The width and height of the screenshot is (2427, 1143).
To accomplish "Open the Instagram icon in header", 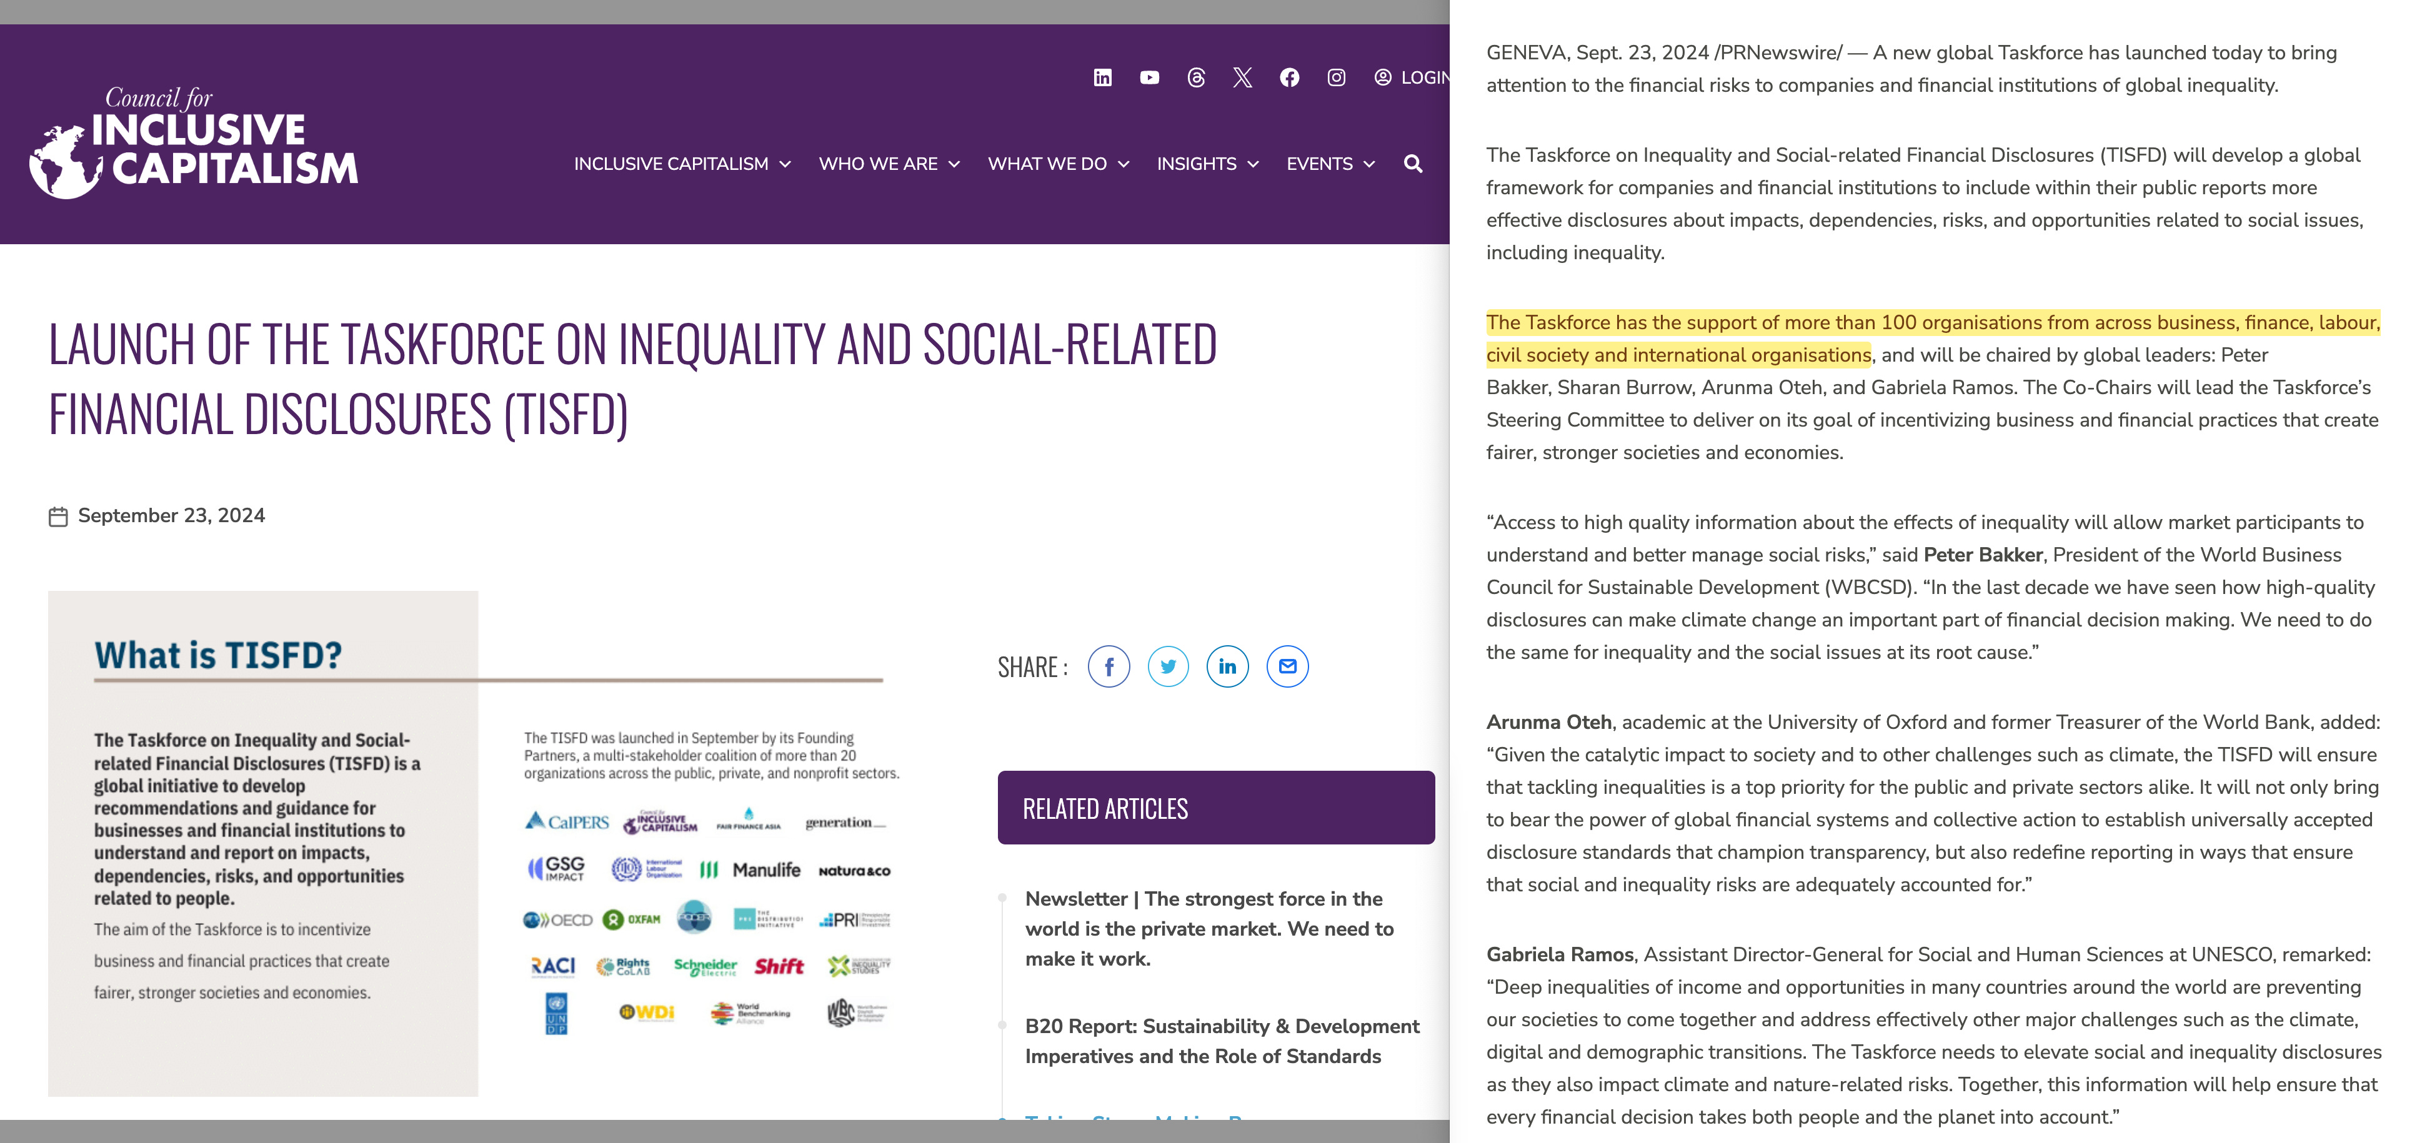I will tap(1336, 77).
